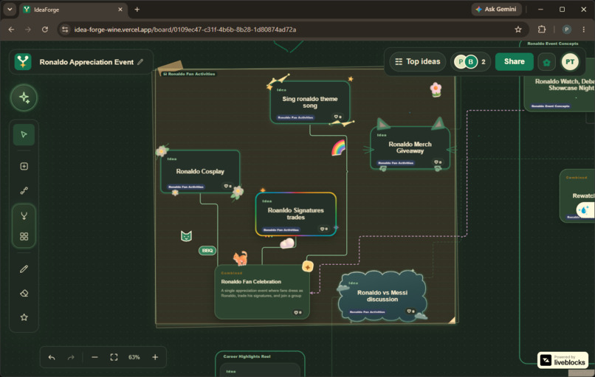
Task: Select the rainbow sticker
Action: coord(339,148)
